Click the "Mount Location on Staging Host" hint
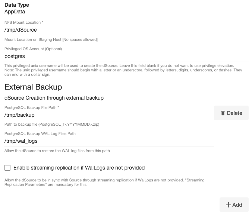Image resolution: width=252 pixels, height=216 pixels. click(x=51, y=40)
